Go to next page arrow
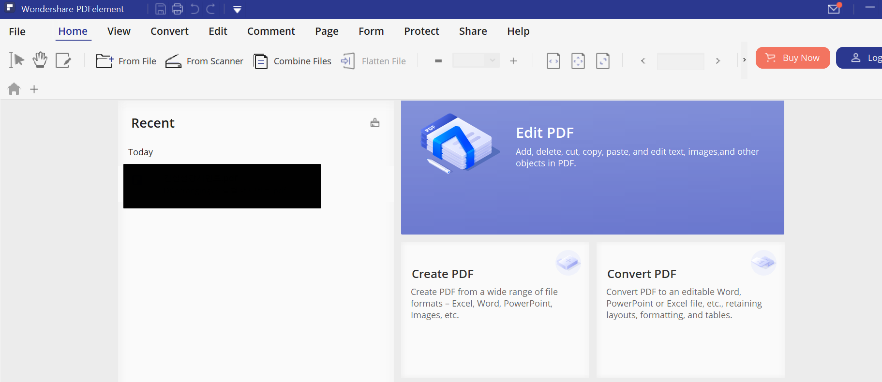The image size is (882, 382). pos(718,61)
